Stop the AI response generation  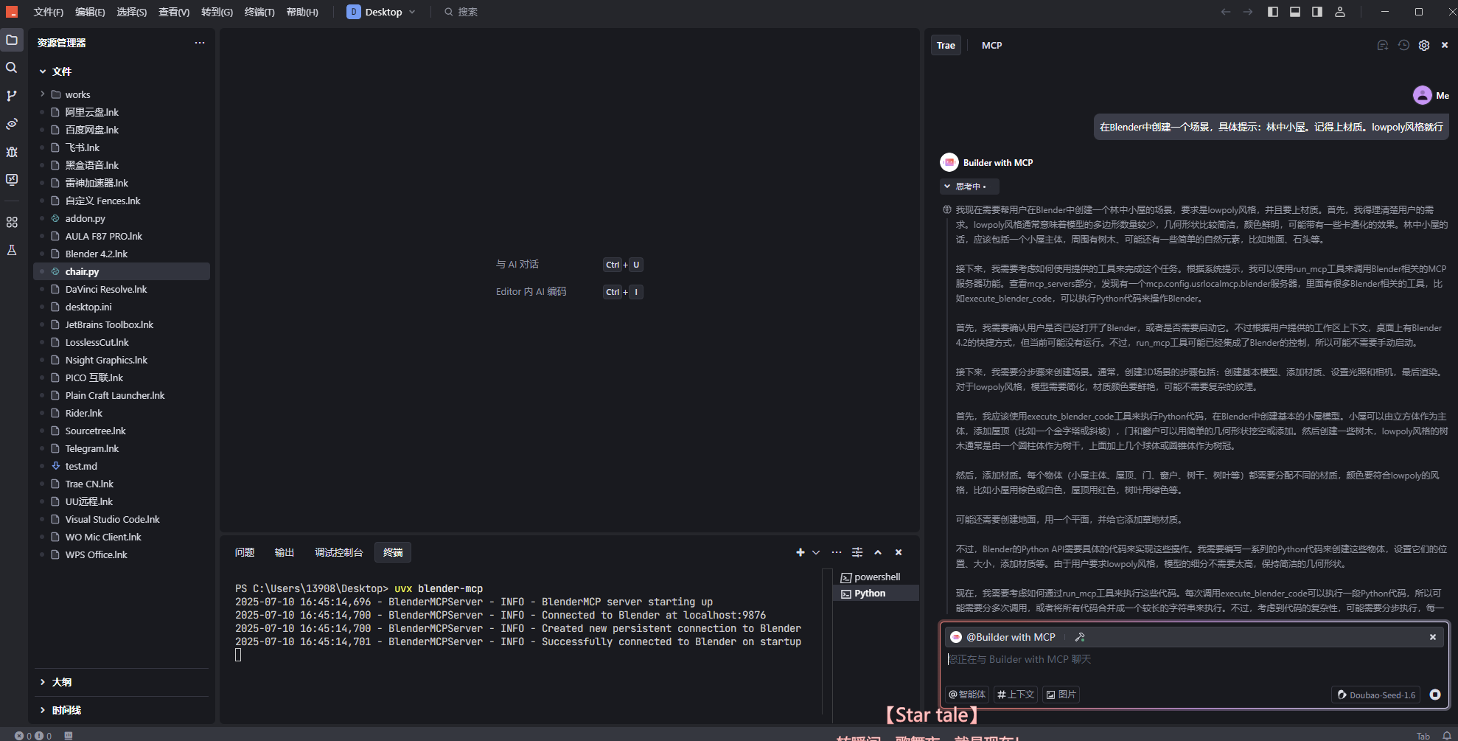(x=1434, y=695)
